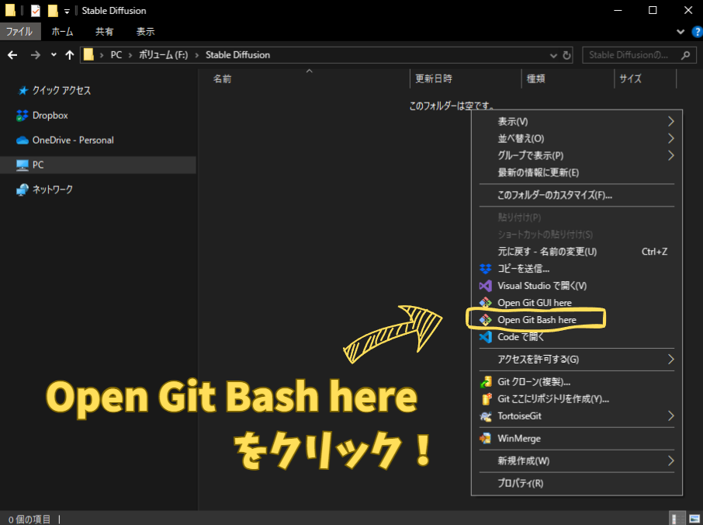The width and height of the screenshot is (703, 525).
Task: Click the Stable Diffusion search box
Action: tap(629, 55)
